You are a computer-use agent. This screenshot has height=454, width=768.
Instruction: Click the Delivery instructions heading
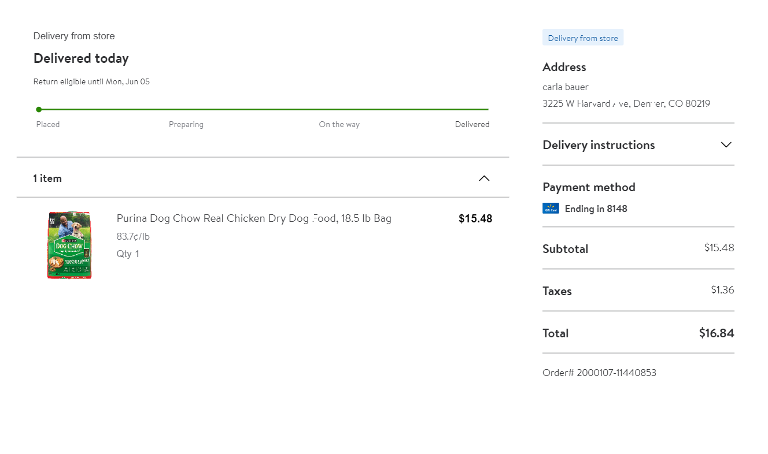pyautogui.click(x=599, y=145)
